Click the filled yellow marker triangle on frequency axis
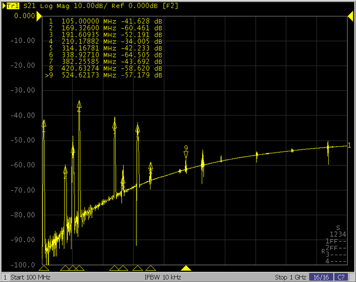 point(186,268)
